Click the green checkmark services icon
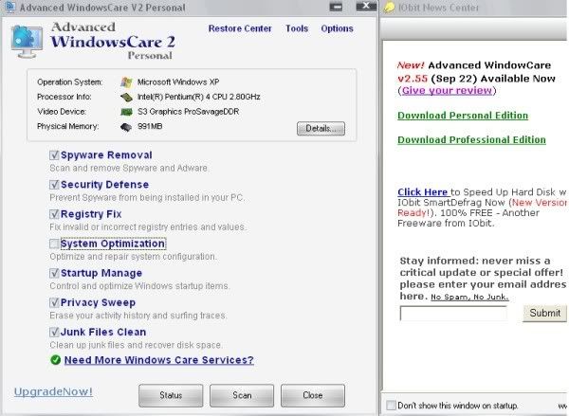Screen dimensions: 569x416 (56, 360)
